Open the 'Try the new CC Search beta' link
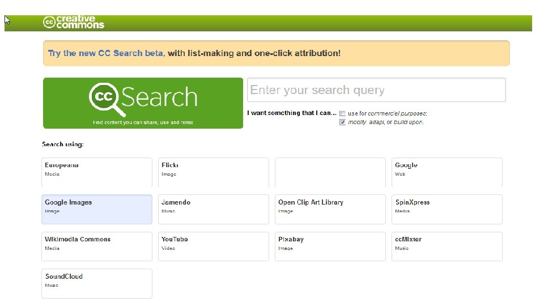This screenshot has height=306, width=544. pos(105,53)
